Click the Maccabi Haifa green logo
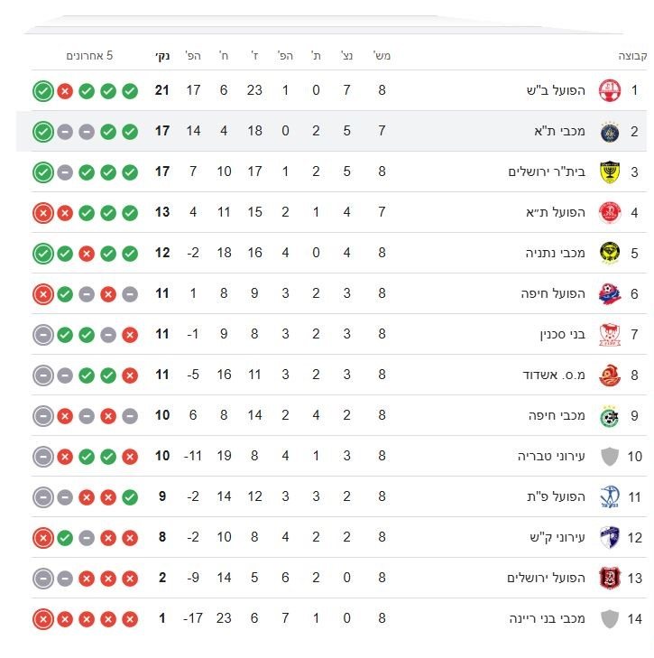Image resolution: width=654 pixels, height=658 pixels. 611,415
